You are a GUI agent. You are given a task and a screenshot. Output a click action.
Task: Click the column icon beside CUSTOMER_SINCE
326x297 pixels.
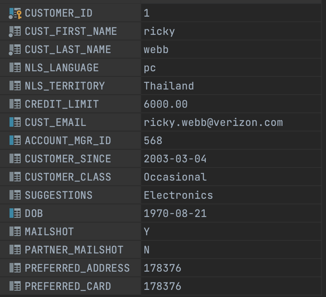tap(15, 158)
